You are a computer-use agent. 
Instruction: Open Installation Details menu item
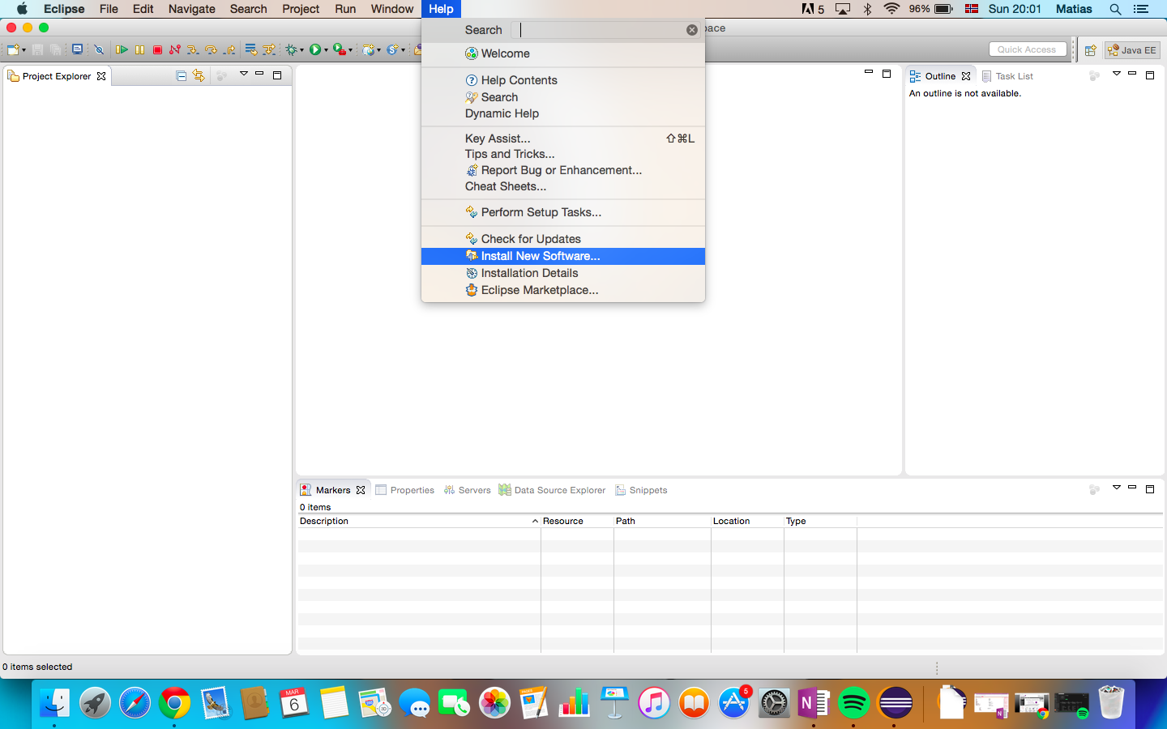click(x=563, y=273)
